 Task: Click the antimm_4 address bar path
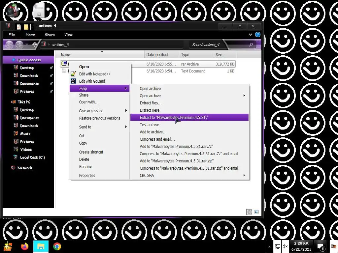[61, 44]
